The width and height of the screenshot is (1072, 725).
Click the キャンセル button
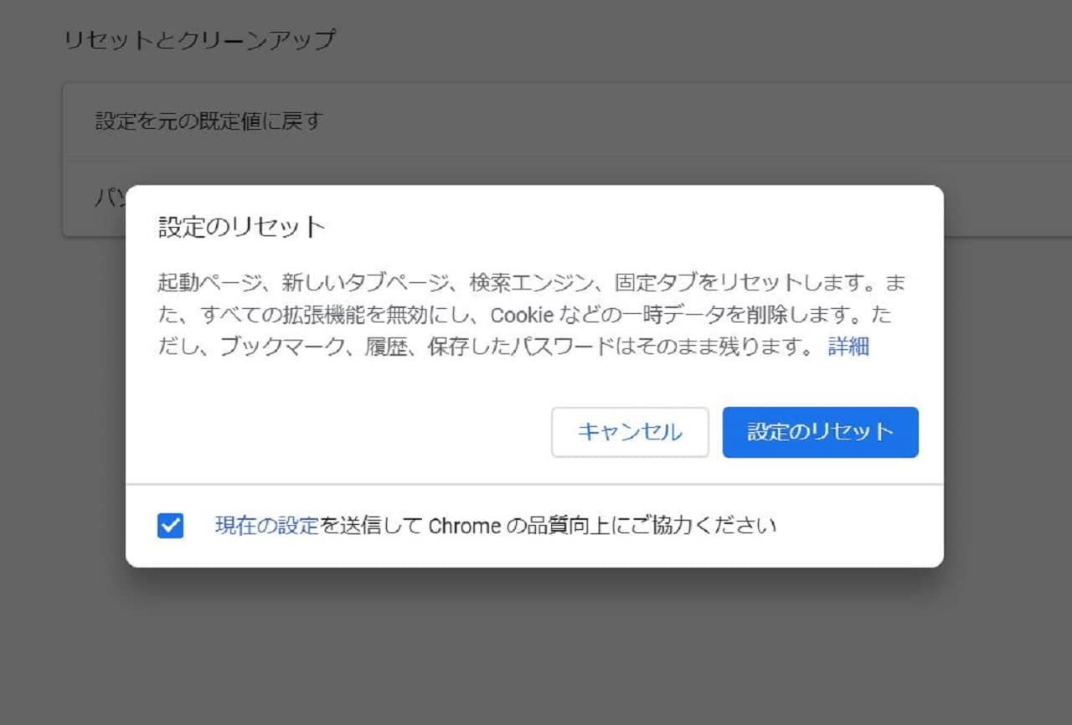(x=630, y=432)
